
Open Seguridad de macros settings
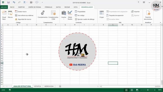(x=23, y=19)
